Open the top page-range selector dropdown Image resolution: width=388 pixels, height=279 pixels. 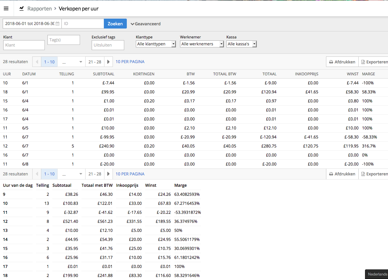point(72,62)
